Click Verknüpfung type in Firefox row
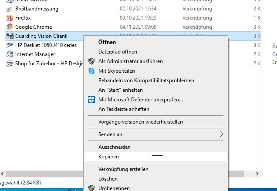The height and width of the screenshot is (191, 277). [x=197, y=18]
